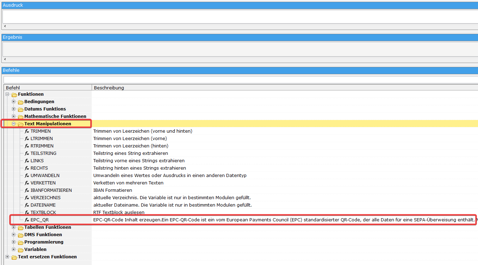This screenshot has height=265, width=478.
Task: Expand the Bedingungen node
Action: click(14, 102)
